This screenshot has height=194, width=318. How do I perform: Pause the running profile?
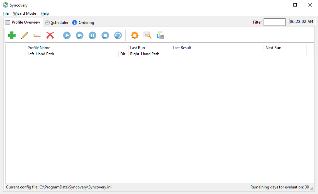pos(92,35)
